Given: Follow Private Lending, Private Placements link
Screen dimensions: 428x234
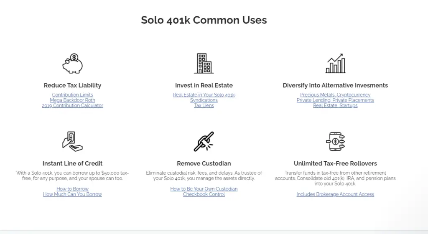Looking at the screenshot, I should (x=335, y=100).
